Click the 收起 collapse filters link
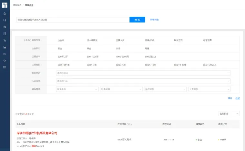 pyautogui.click(x=238, y=98)
